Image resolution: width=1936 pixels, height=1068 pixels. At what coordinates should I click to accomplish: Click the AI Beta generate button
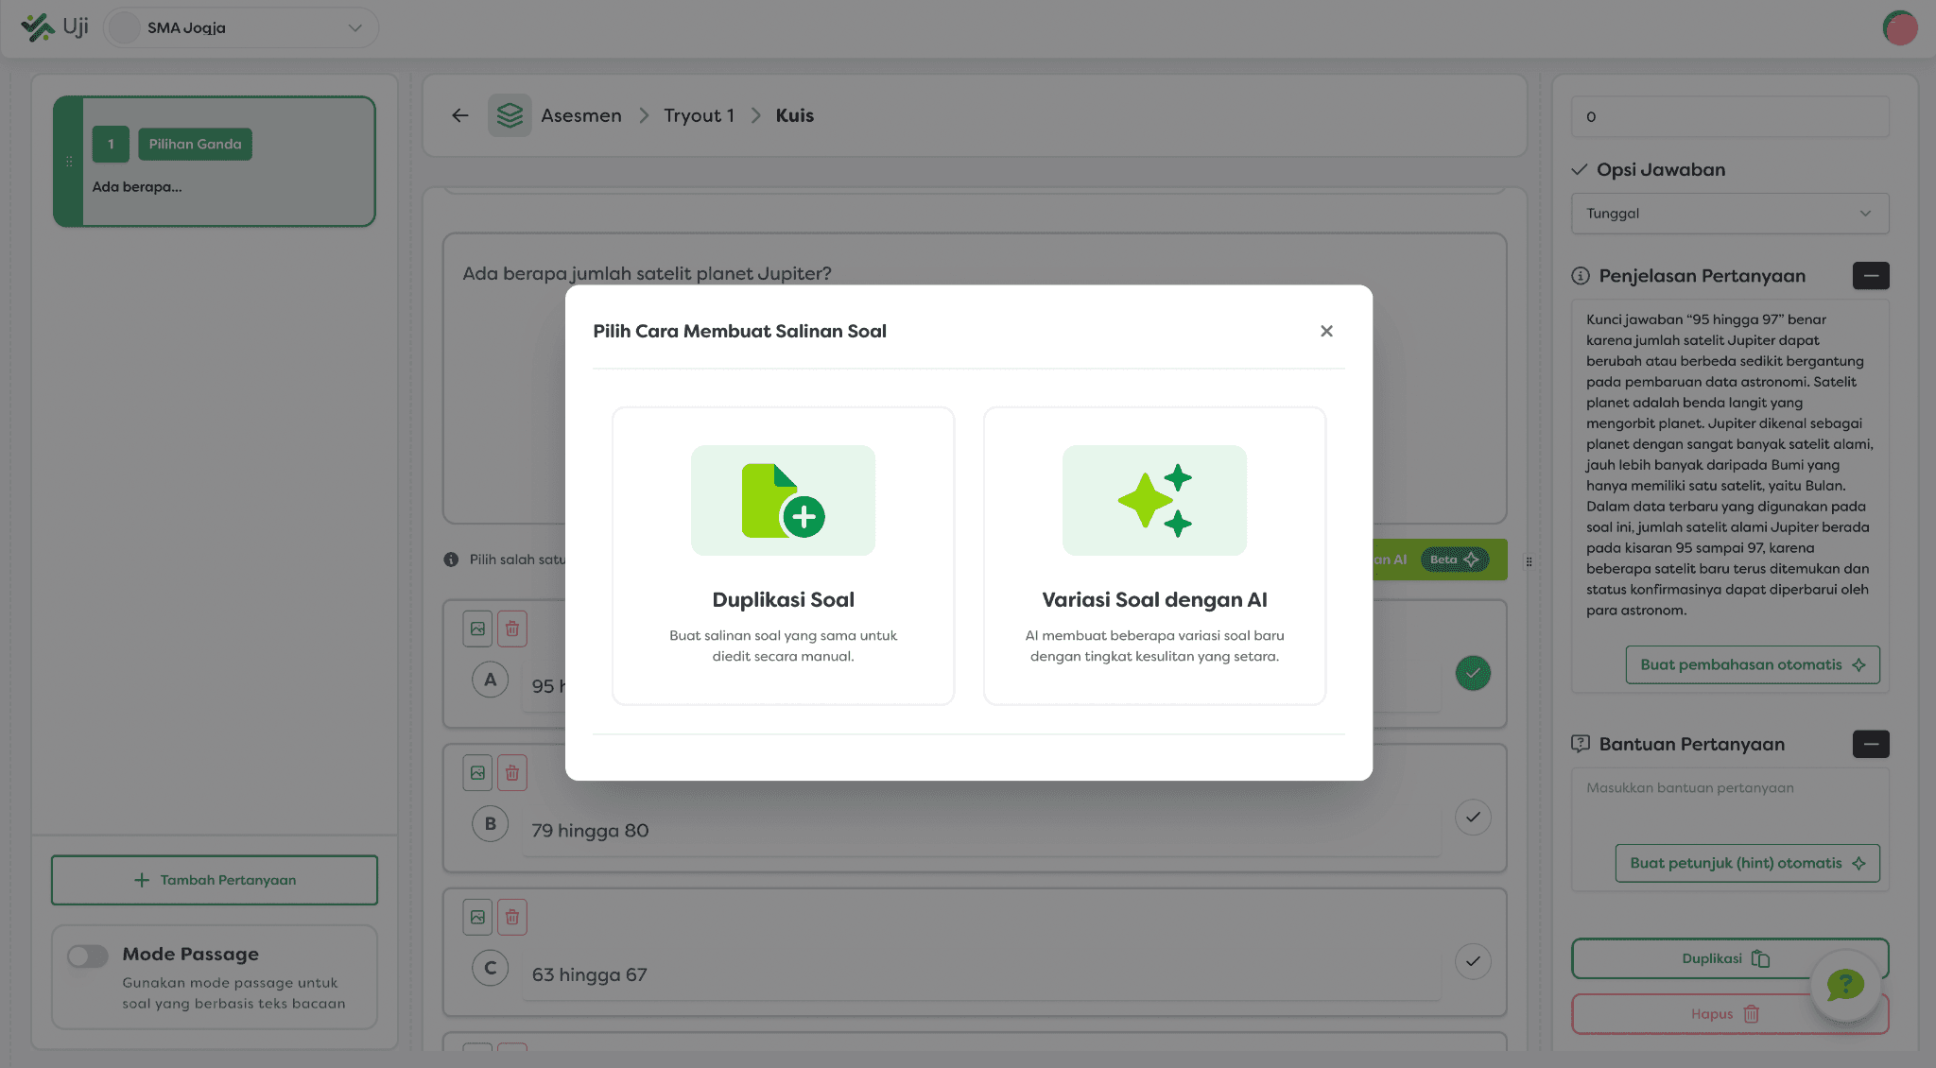(x=1439, y=560)
